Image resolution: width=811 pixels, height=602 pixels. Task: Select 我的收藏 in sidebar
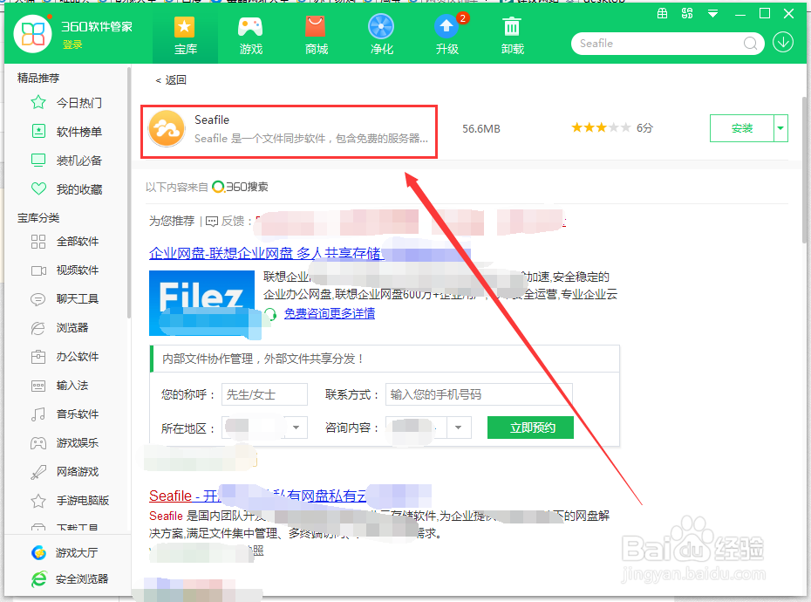66,189
